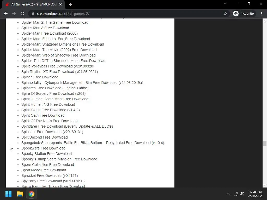Open Spirit Island Free Download (v1.4.3)

coord(51,110)
